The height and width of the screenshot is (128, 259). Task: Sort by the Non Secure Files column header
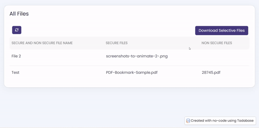point(217,43)
